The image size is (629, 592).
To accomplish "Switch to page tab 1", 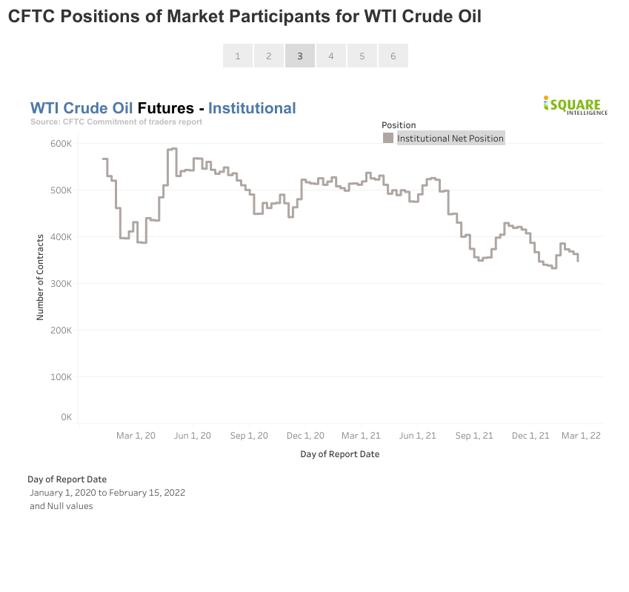I will pos(238,56).
